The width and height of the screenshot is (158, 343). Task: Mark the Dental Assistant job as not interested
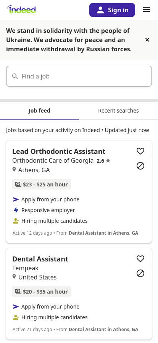(140, 273)
